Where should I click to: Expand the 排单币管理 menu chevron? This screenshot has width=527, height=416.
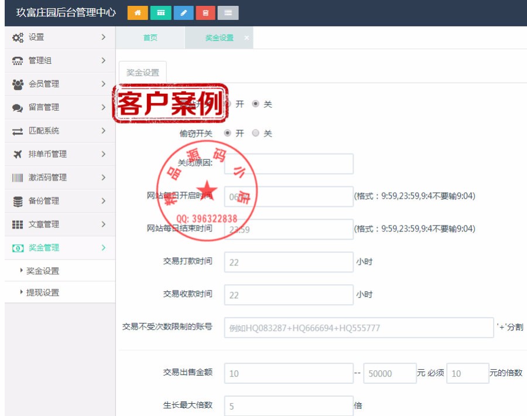point(104,154)
